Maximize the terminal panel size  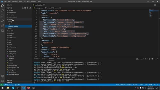tap(155, 59)
